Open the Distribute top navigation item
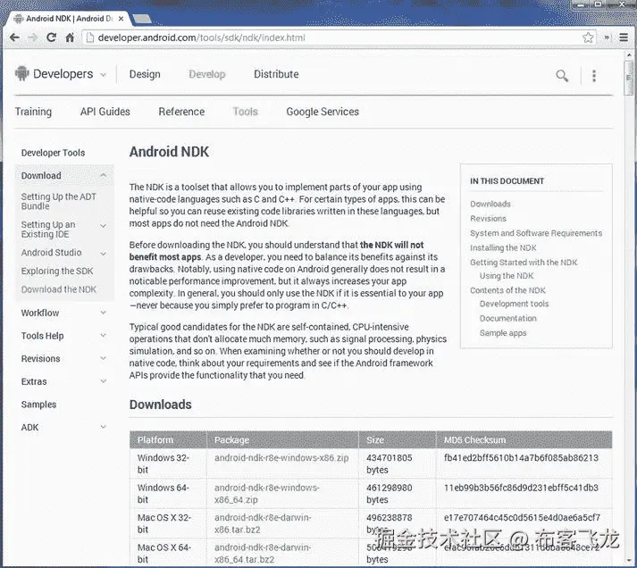The width and height of the screenshot is (637, 568). point(276,74)
